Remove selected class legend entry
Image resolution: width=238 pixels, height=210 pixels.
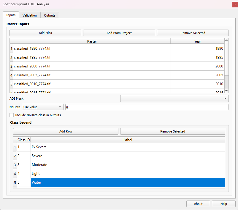(x=172, y=131)
